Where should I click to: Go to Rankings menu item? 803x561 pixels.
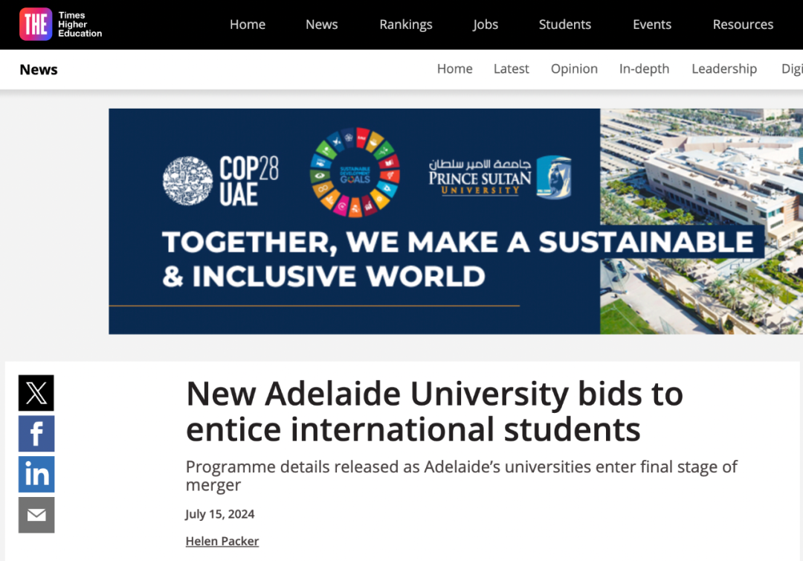click(x=406, y=25)
